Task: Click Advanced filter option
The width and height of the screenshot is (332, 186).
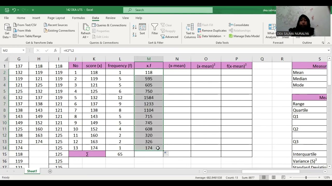Action: [169, 37]
